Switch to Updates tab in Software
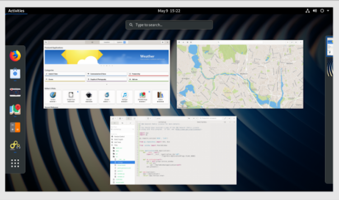 (121, 42)
